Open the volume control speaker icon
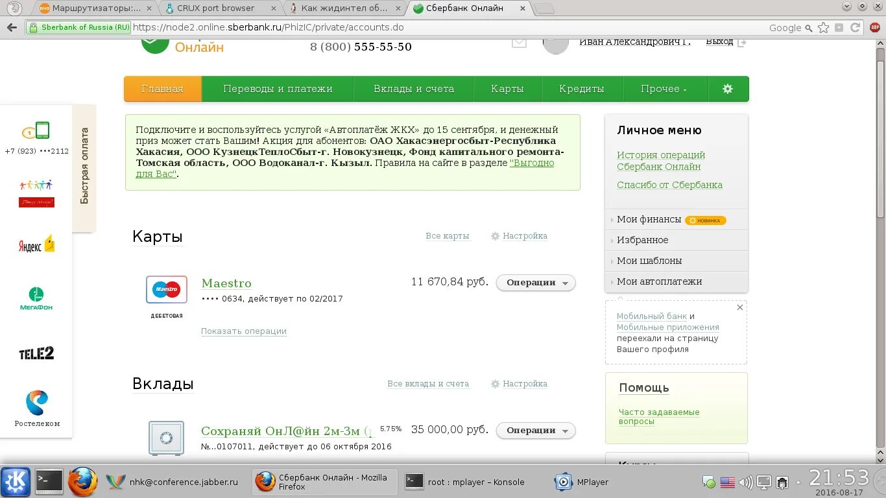The height and width of the screenshot is (498, 886). [x=746, y=482]
